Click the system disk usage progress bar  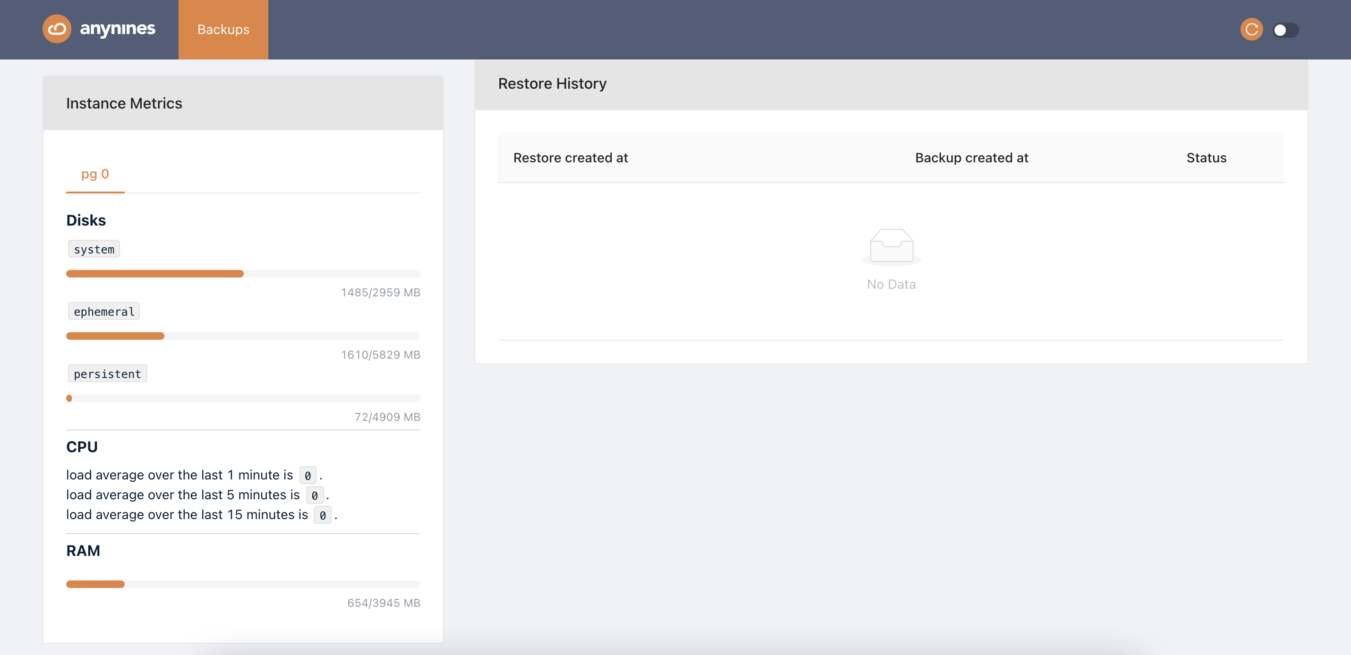click(243, 274)
